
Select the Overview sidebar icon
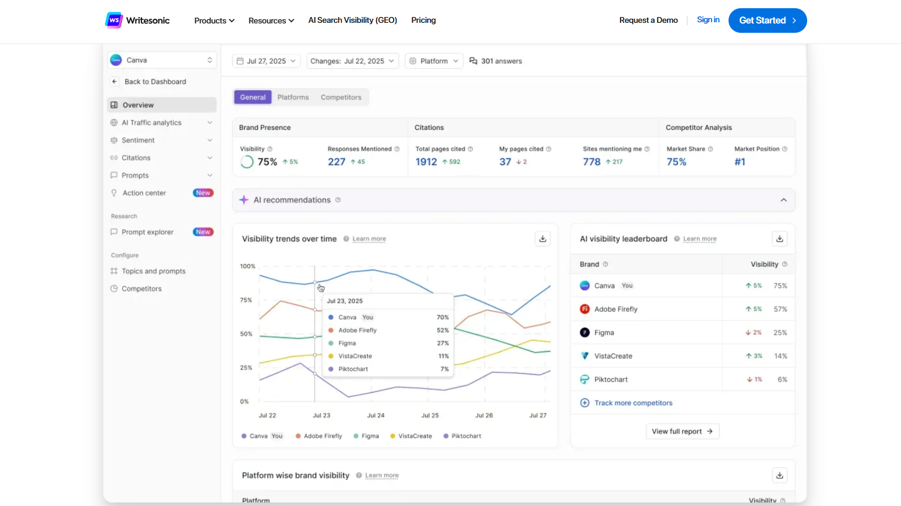[114, 105]
